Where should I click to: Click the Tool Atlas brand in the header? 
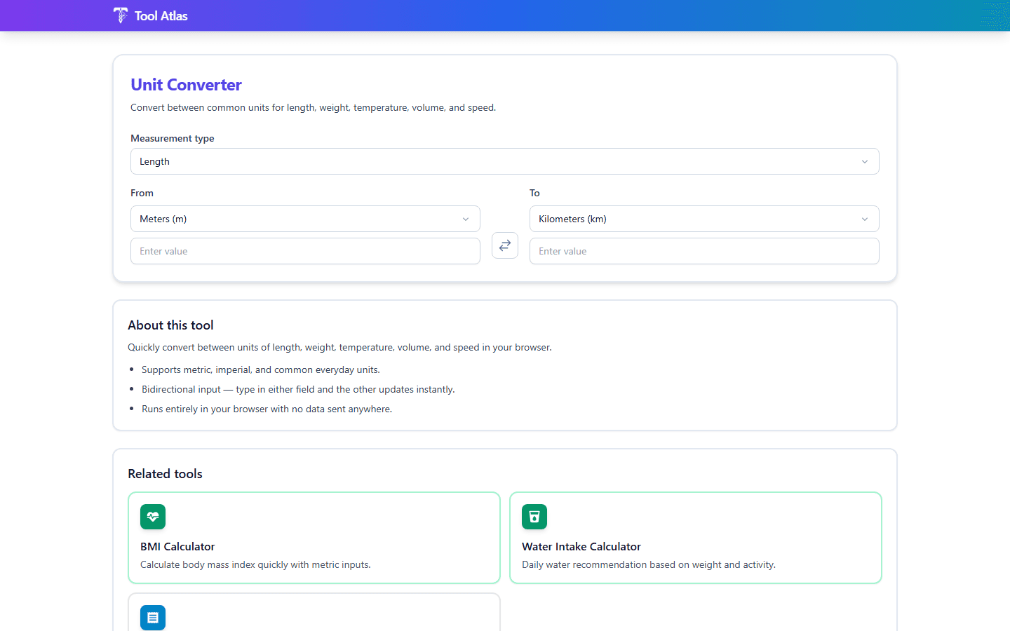[150, 15]
